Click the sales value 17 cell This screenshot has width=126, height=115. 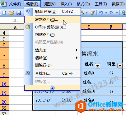pyautogui.click(x=111, y=91)
